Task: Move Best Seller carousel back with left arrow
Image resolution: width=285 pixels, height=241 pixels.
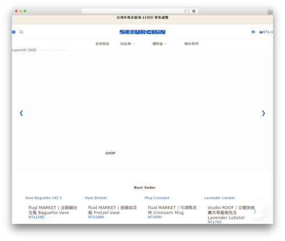Action: pos(34,211)
